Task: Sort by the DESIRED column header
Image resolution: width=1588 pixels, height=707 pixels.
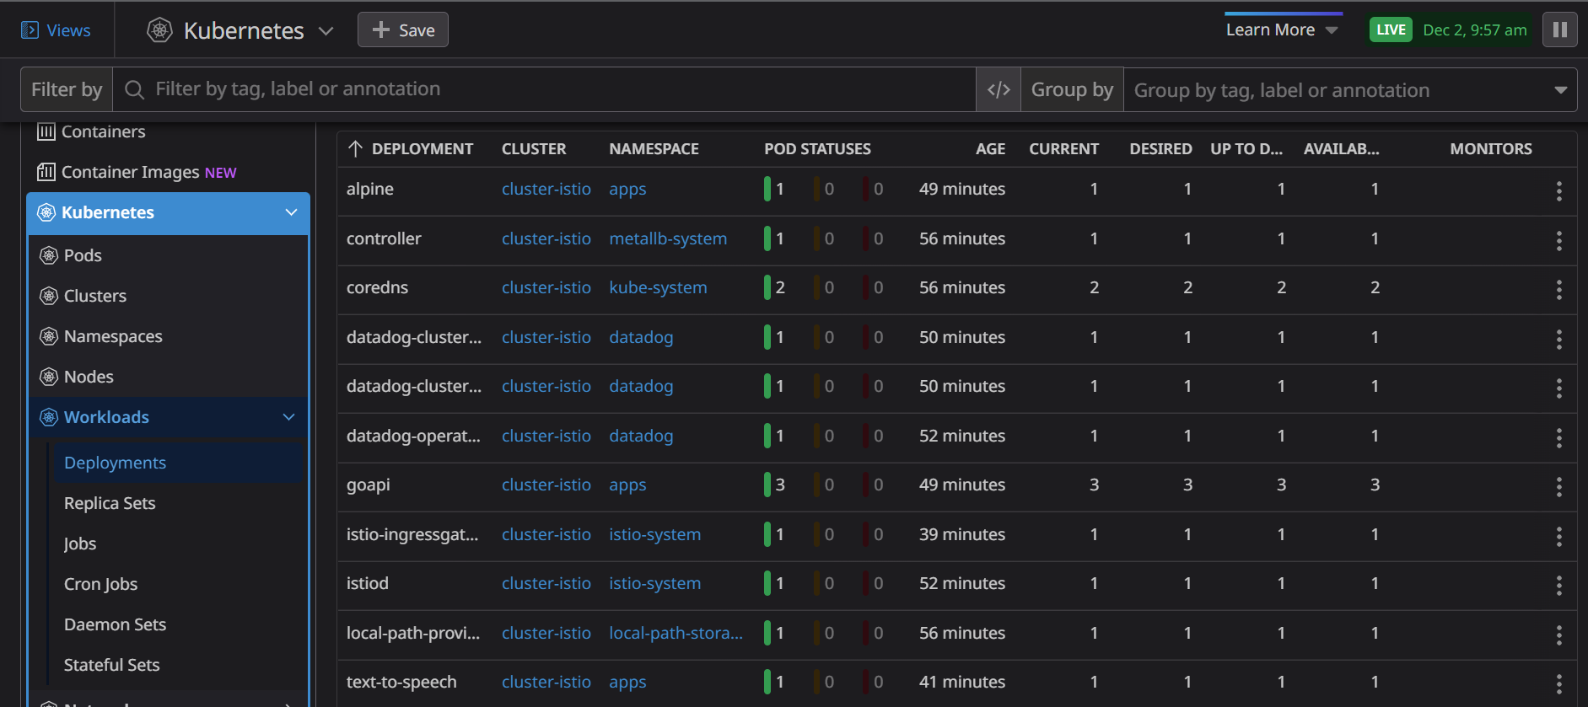Action: coord(1160,149)
